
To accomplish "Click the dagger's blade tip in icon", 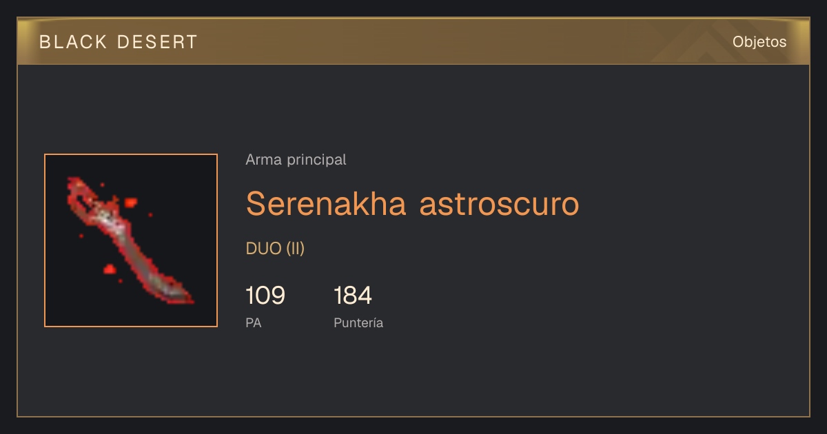I will tap(185, 295).
